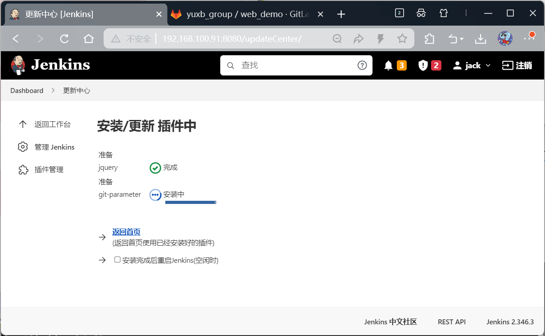This screenshot has width=545, height=336.
Task: Open 插件管理 from the sidebar
Action: click(x=49, y=169)
